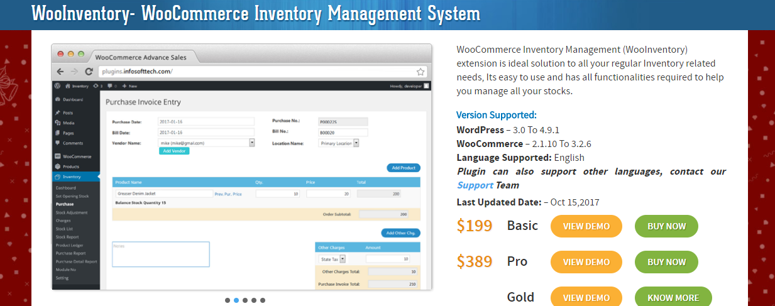Click the Add Other Chg. button

point(401,232)
